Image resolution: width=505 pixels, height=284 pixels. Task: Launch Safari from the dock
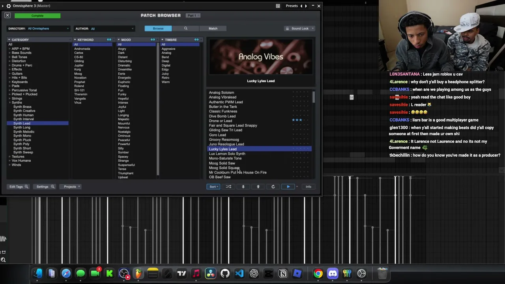(66, 273)
